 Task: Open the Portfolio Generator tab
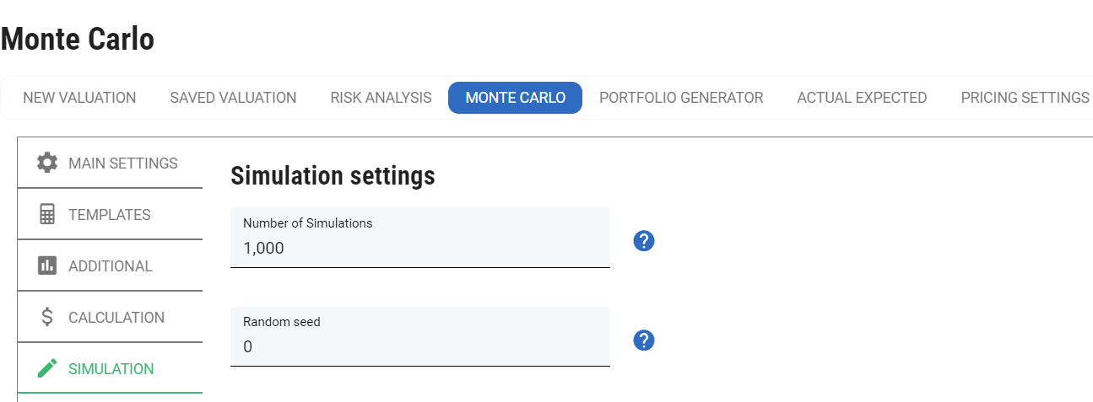coord(681,98)
